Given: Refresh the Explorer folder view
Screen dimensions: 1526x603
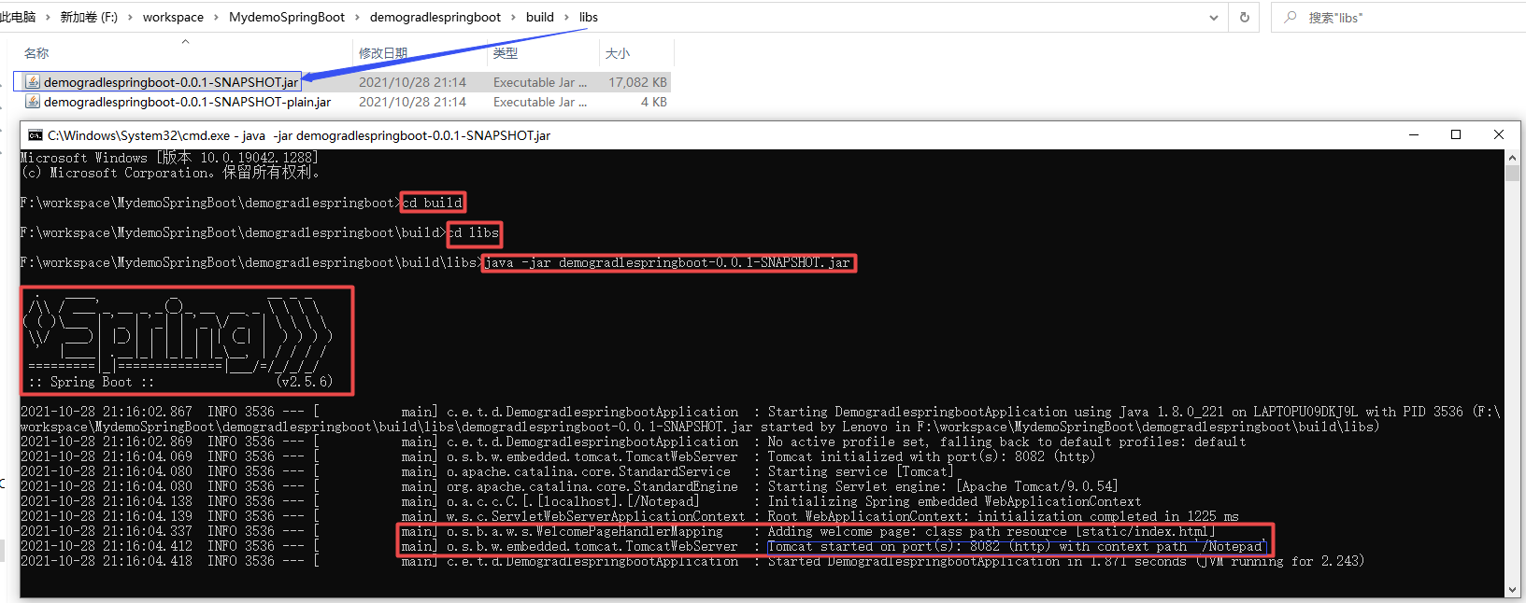Looking at the screenshot, I should tap(1244, 17).
